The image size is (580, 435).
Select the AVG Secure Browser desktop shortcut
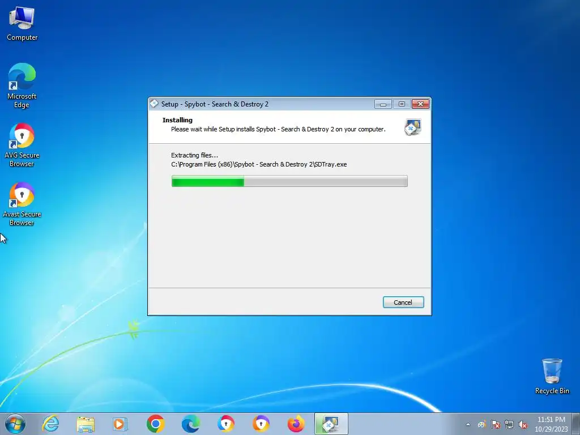[x=22, y=145]
